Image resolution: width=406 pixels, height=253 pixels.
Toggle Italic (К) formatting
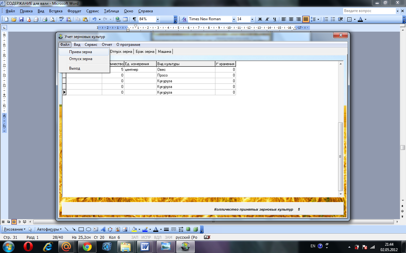click(267, 19)
